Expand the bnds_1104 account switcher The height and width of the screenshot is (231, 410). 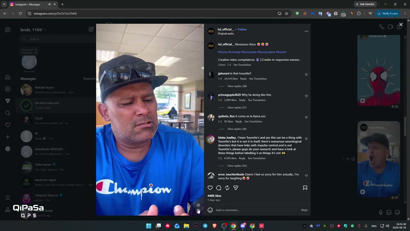click(33, 30)
